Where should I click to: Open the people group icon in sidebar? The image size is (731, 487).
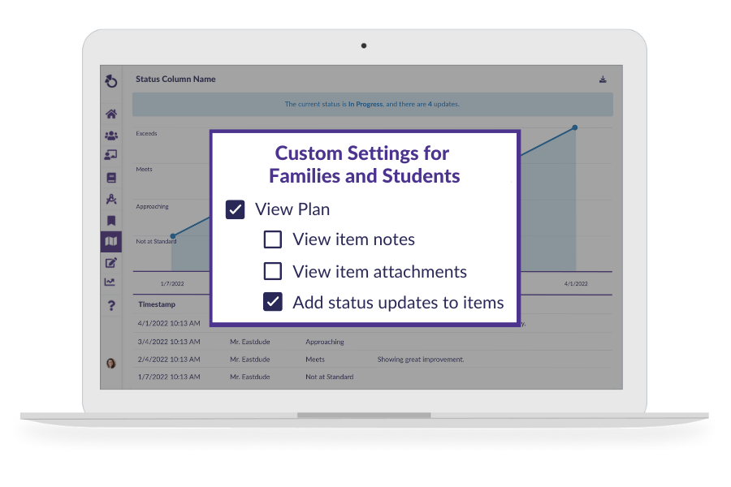point(111,136)
